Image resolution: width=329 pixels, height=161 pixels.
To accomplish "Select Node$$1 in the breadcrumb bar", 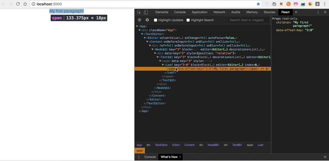I will [213, 145].
